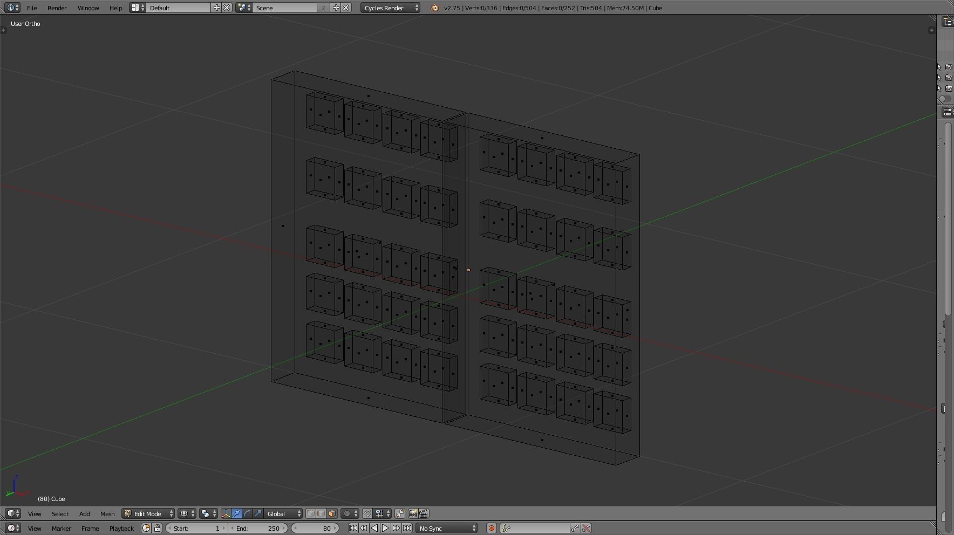Image resolution: width=954 pixels, height=535 pixels.
Task: Open the proportional editing dropdown
Action: point(350,513)
